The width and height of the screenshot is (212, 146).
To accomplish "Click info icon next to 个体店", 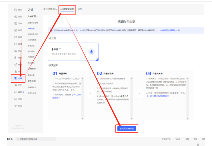I will pyautogui.click(x=60, y=49).
